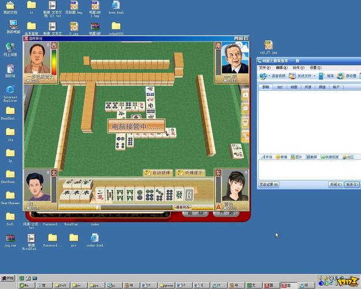Open 快捷回复 quick reply in chat
Viewport: 361px width, 289px height.
pyautogui.click(x=330, y=157)
